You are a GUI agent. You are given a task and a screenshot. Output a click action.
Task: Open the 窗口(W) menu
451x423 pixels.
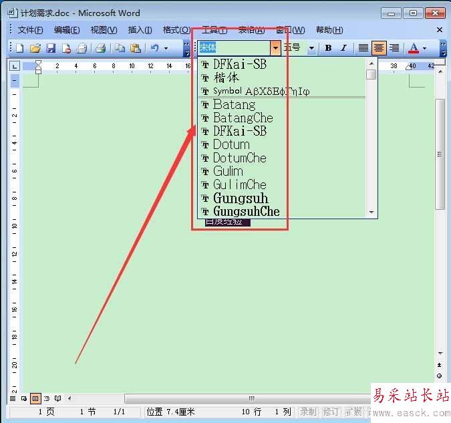point(291,30)
